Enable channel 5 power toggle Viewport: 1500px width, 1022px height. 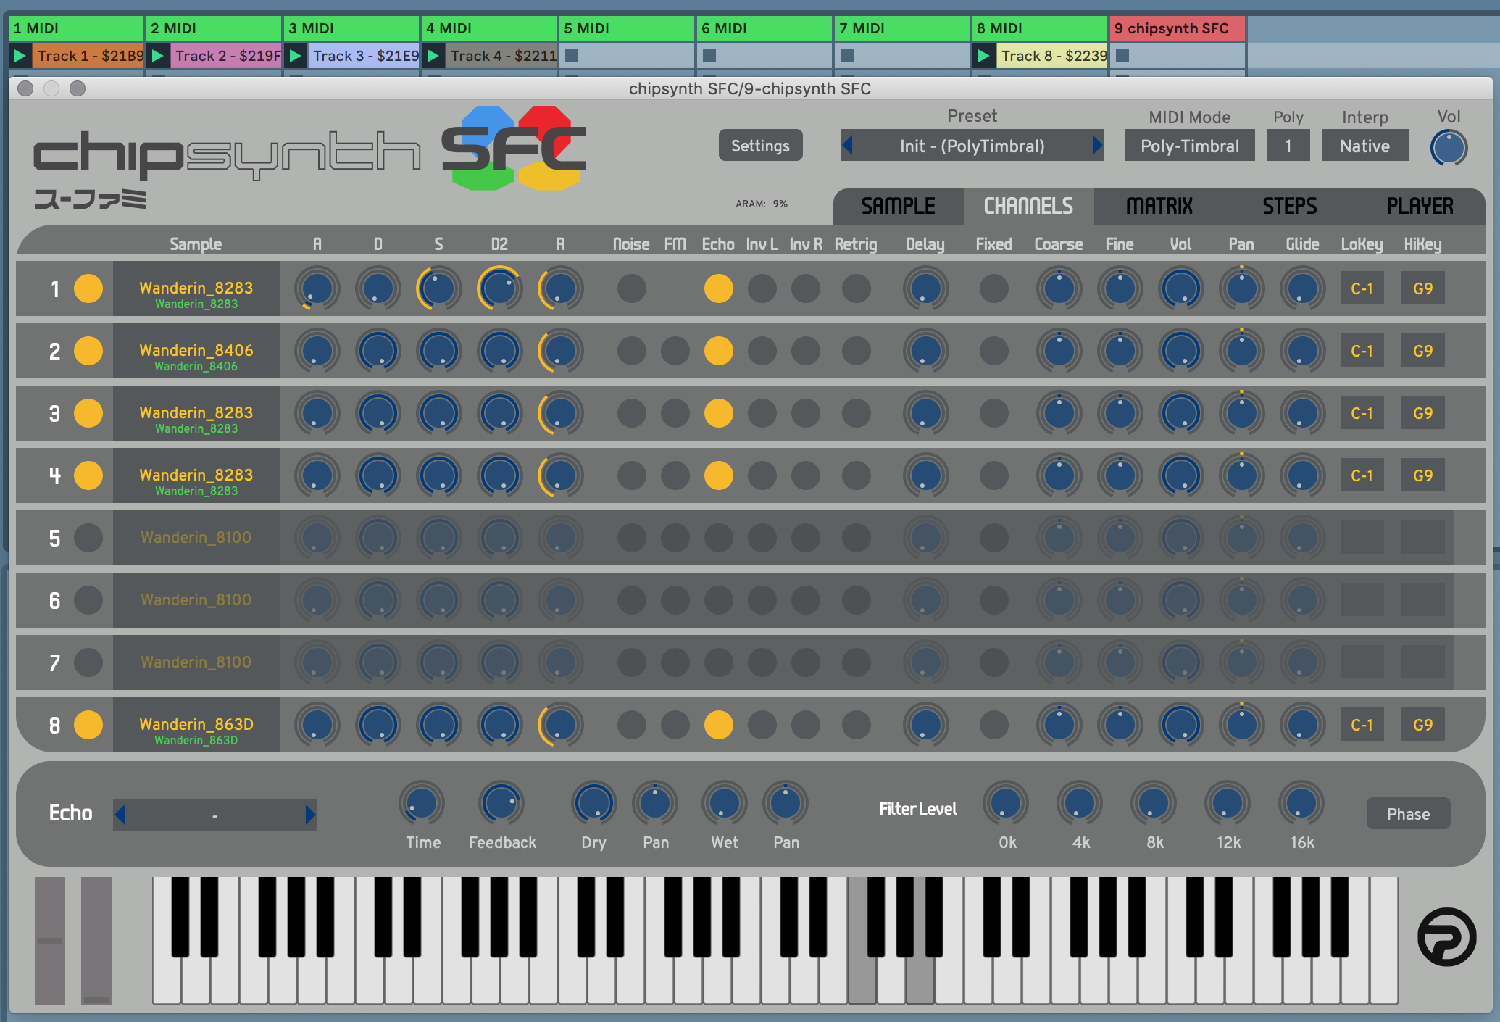point(88,538)
